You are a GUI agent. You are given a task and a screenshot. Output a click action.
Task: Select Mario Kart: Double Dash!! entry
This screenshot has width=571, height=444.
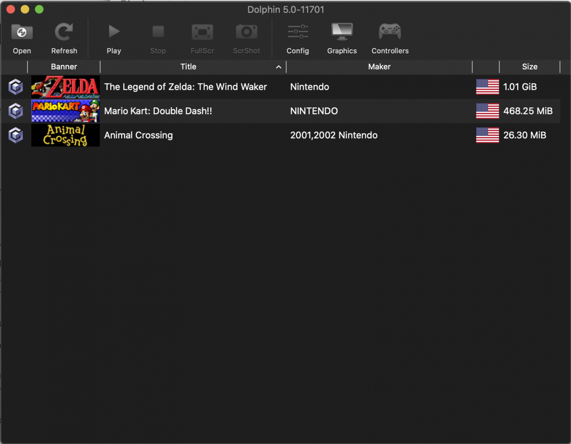click(158, 111)
